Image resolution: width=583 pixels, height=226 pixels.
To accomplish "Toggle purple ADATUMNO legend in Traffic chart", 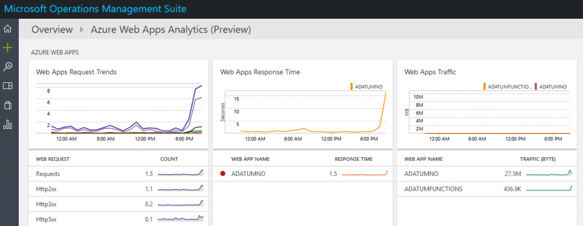I will click(x=551, y=86).
